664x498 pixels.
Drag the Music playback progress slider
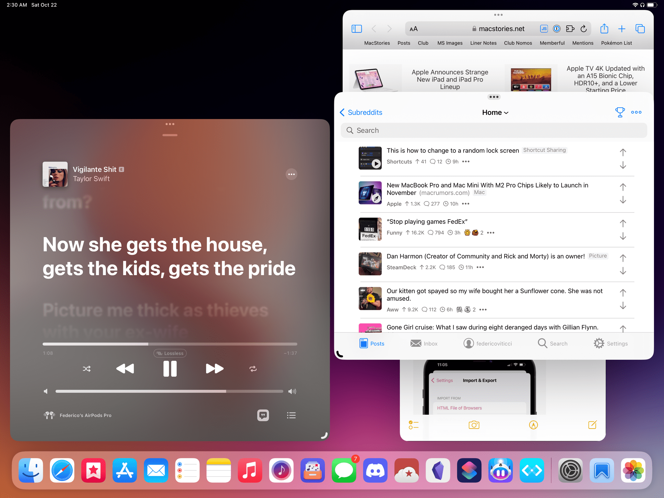click(147, 343)
